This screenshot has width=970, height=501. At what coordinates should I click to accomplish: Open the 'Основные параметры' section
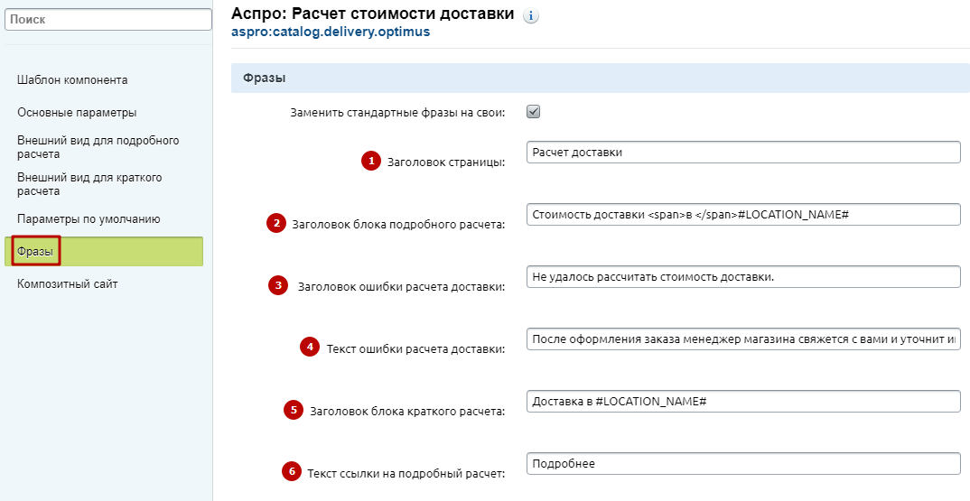click(x=77, y=113)
